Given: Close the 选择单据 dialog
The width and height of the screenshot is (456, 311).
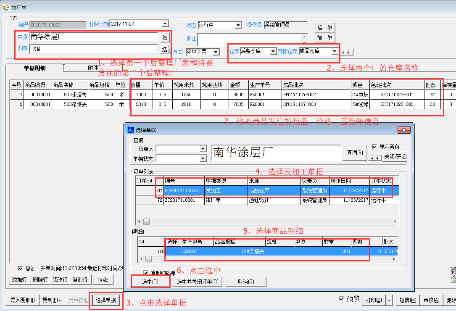Looking at the screenshot, I should coord(404,130).
